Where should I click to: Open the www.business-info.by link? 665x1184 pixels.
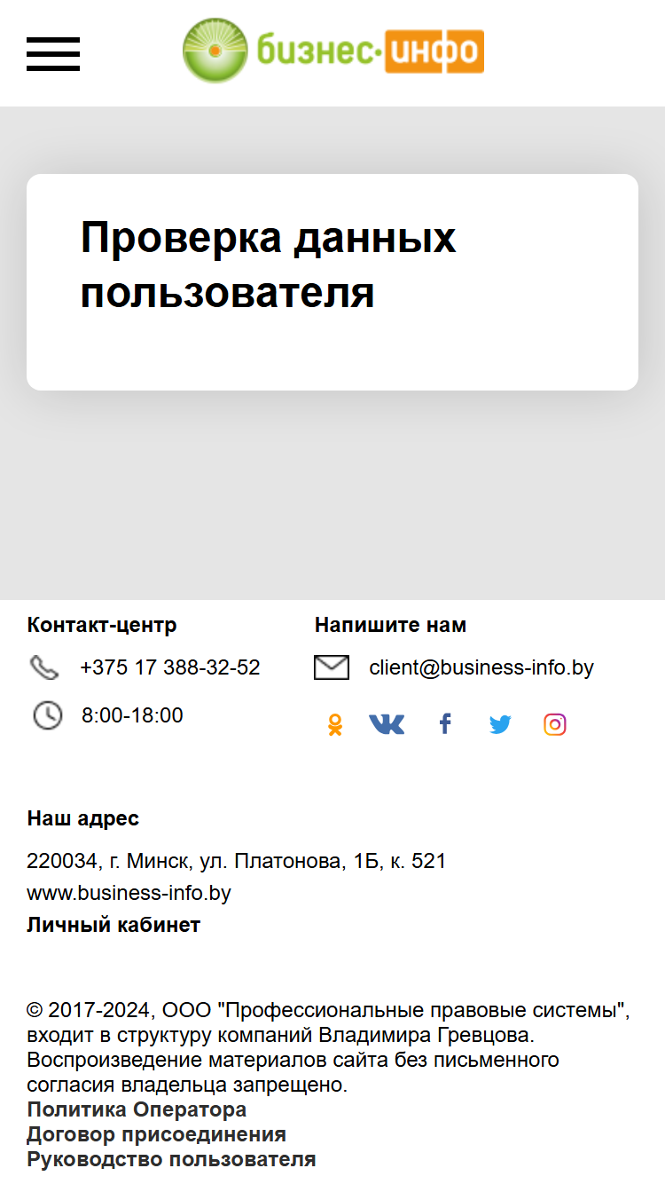pos(129,893)
